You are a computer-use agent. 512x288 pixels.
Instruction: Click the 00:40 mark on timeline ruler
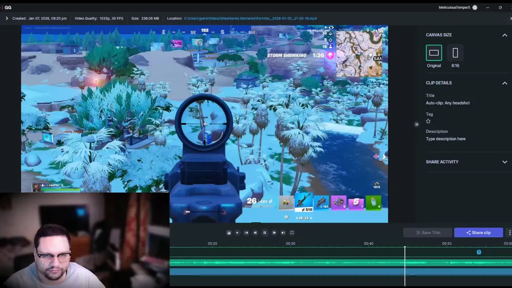pyautogui.click(x=368, y=244)
